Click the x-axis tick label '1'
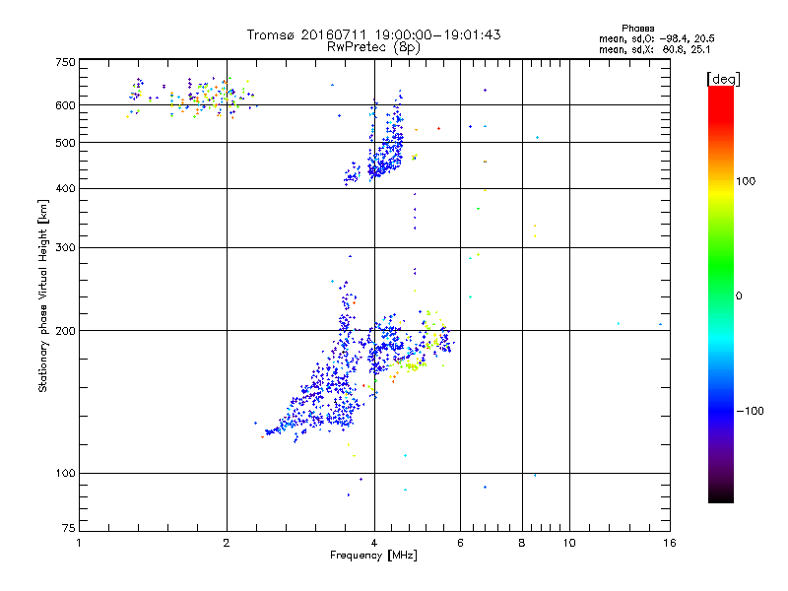This screenshot has height=591, width=788. pos(79,543)
